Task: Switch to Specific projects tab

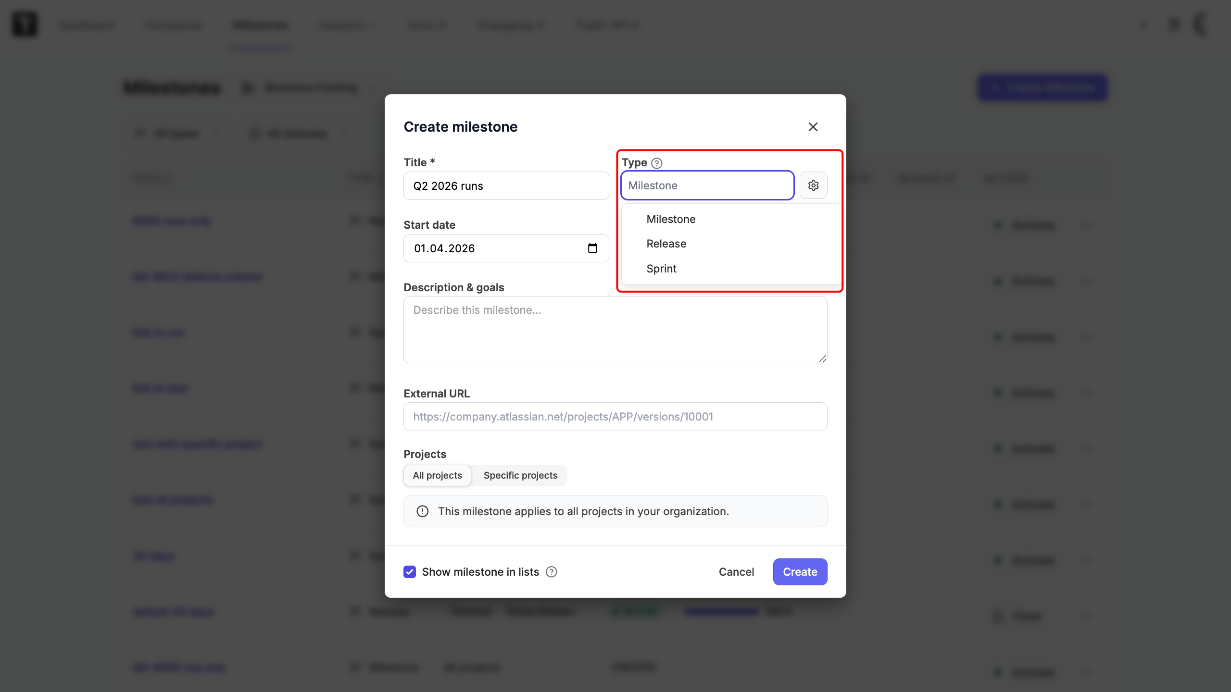Action: click(520, 475)
